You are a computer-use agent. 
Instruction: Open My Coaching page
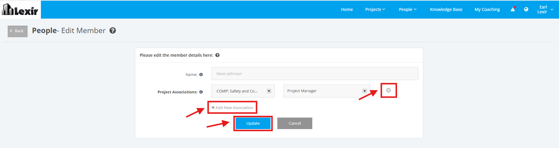coord(487,9)
